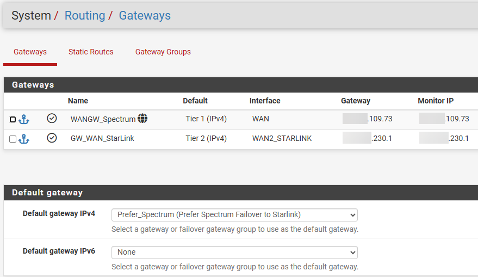478x277 pixels.
Task: Switch to the Static Routes tab
Action: [91, 52]
